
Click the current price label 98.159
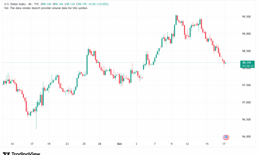coord(246,63)
